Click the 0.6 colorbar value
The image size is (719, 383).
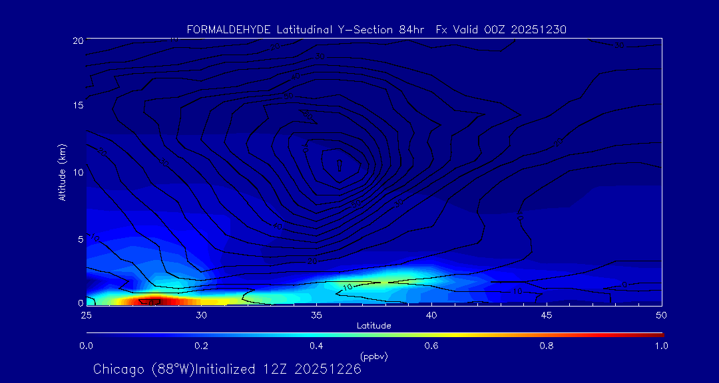431,346
